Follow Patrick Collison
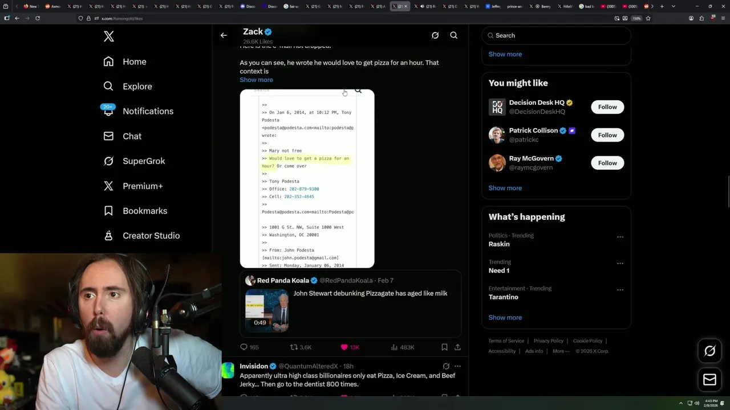 click(x=607, y=135)
